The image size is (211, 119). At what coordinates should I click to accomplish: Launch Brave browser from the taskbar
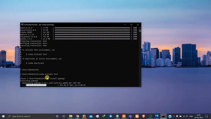144,116
